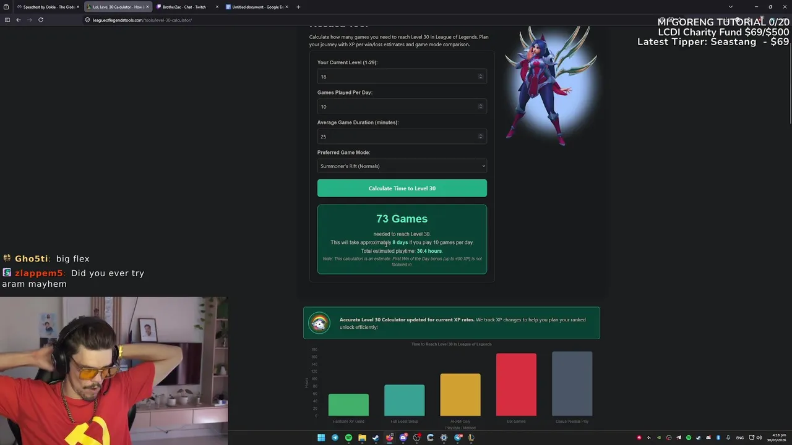Viewport: 792px width, 445px height.
Task: Close the Speedtest by Ookla tab
Action: (78, 7)
